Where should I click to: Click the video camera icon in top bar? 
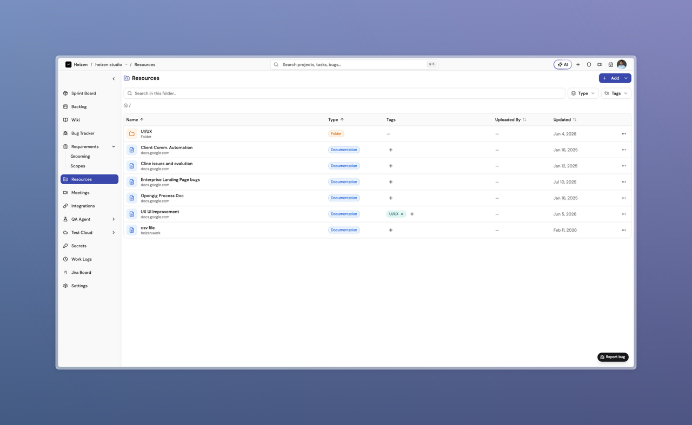[600, 64]
